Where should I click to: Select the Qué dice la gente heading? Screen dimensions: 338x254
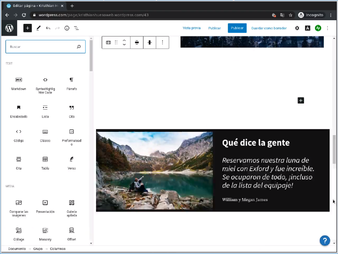coord(256,143)
